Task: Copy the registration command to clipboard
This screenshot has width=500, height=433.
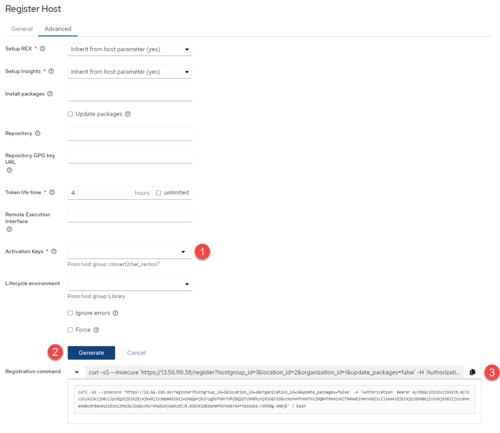Action: pos(472,371)
